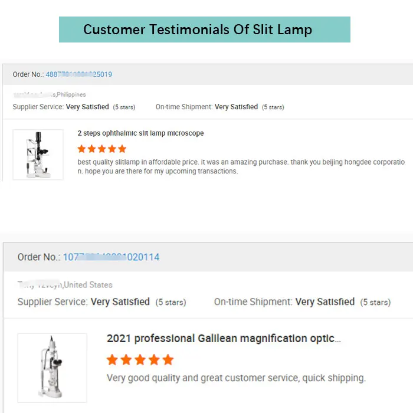
Task: Click the 'Customer Testimonials Of Slit Lamp' banner
Action: click(204, 29)
